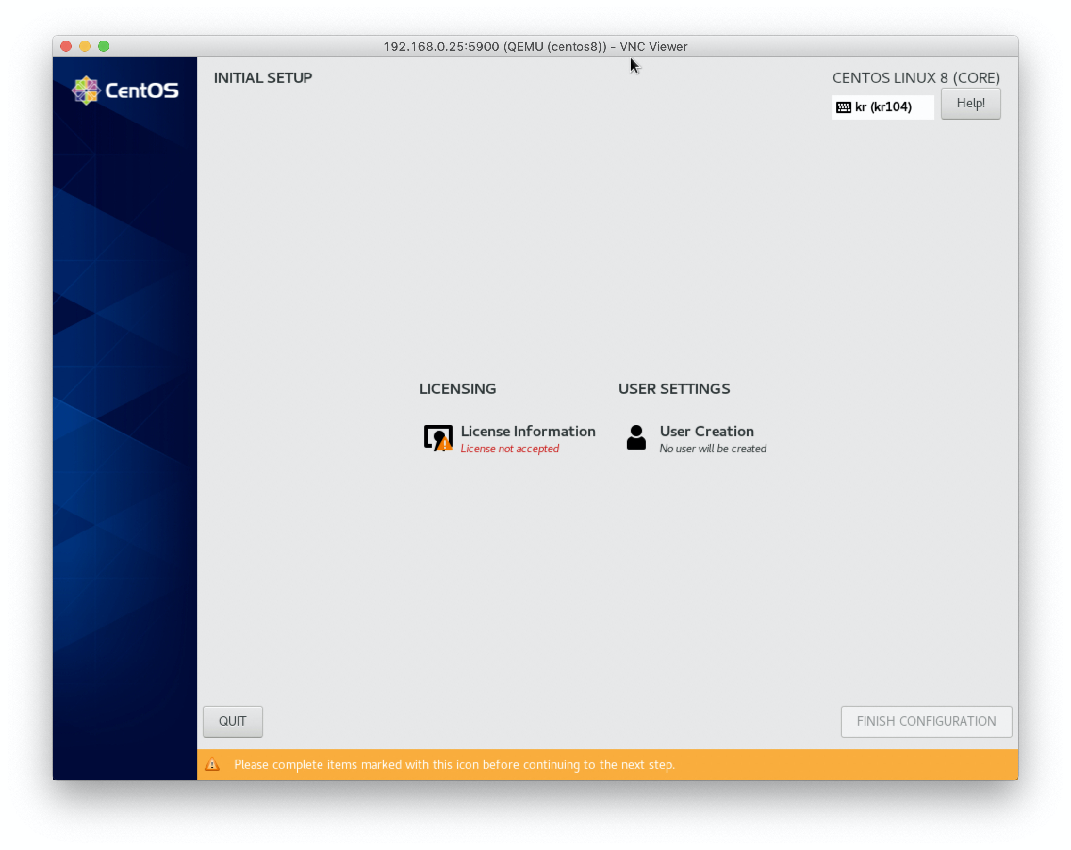Click the USER SETTINGS section heading

pyautogui.click(x=674, y=389)
